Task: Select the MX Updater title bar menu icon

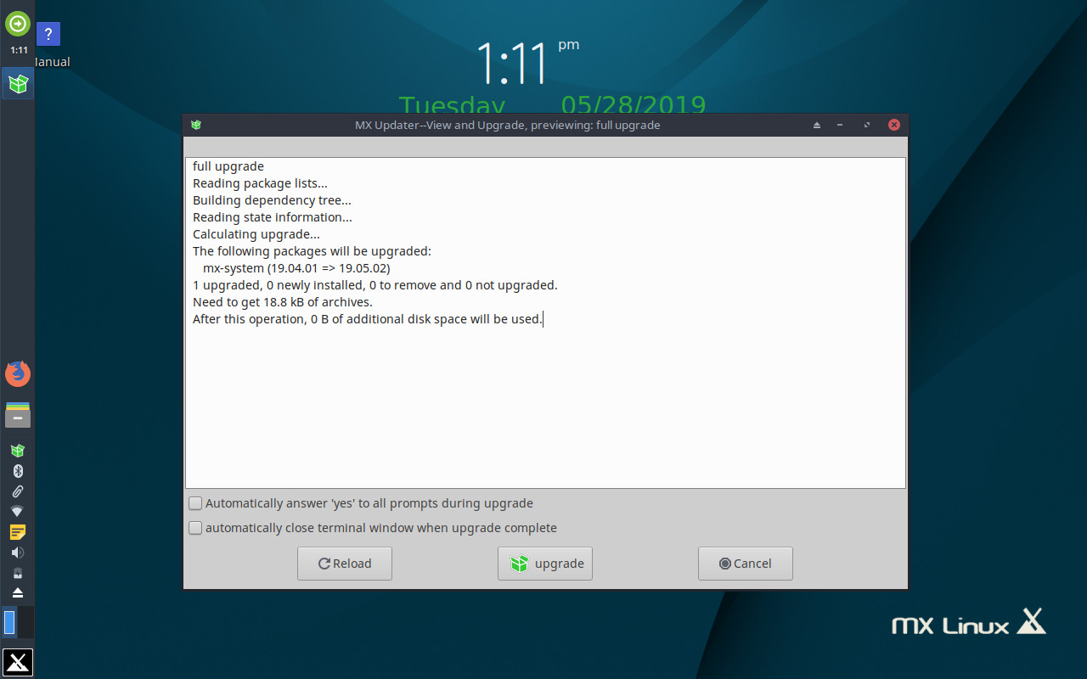Action: coord(196,125)
